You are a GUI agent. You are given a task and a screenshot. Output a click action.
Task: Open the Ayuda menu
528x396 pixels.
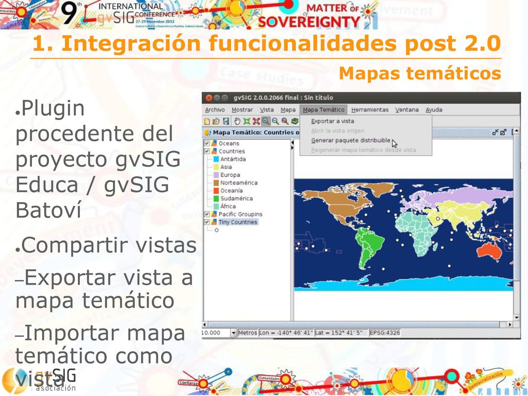[x=434, y=110]
